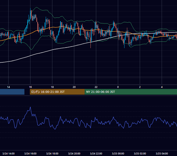Click the 4 hour label on price chart axis
The height and width of the screenshot is (156, 177).
(x=162, y=87)
